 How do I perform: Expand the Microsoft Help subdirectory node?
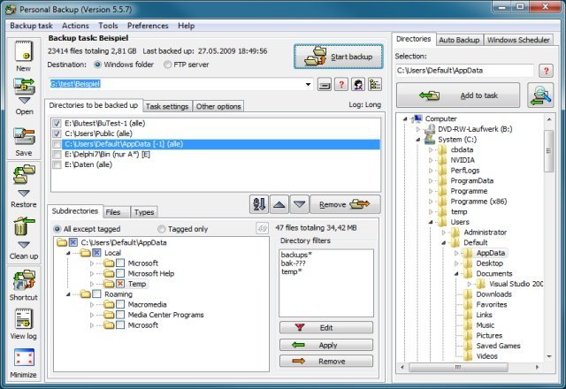click(x=91, y=273)
